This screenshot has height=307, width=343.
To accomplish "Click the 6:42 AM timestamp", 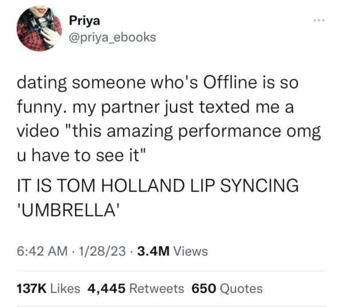I will tap(38, 251).
